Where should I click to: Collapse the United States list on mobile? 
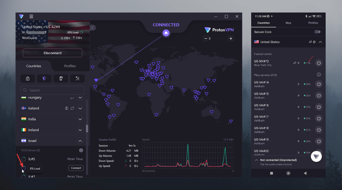[x=320, y=42]
